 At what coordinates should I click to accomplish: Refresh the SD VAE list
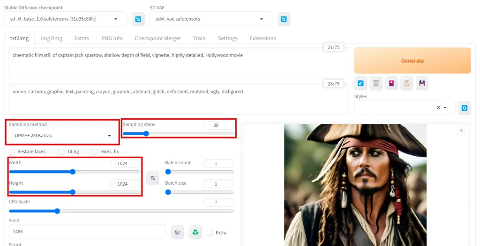284,19
